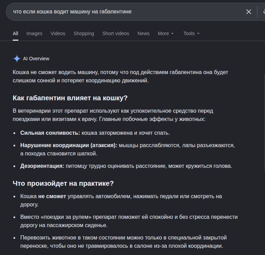Expand the More dropdown menu
Image resolution: width=265 pixels, height=255 pixels.
pos(165,33)
